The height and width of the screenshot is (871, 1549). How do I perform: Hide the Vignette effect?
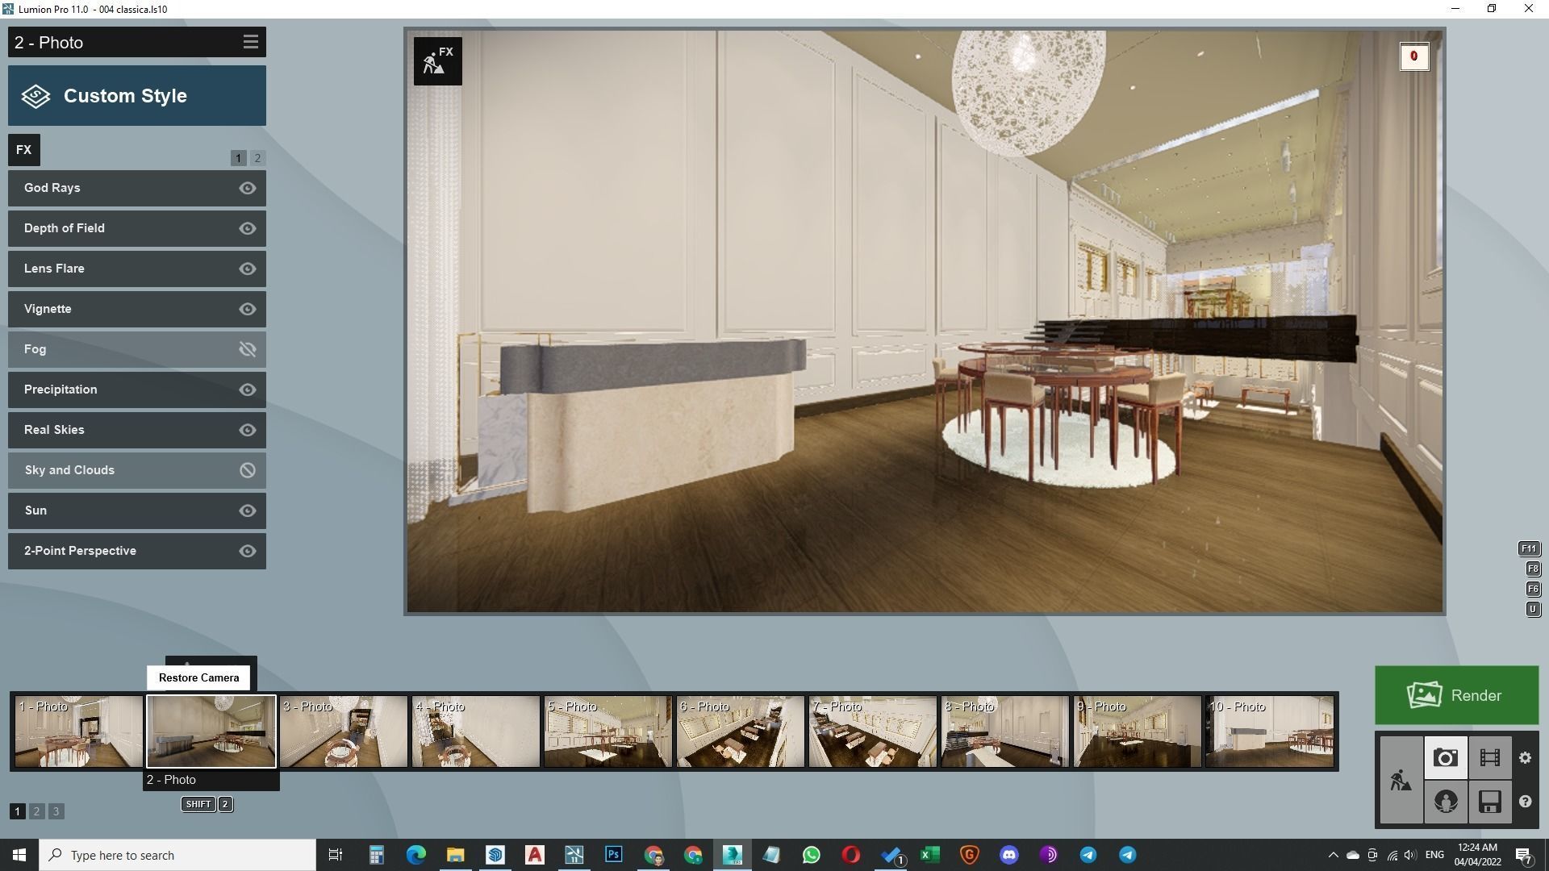248,309
